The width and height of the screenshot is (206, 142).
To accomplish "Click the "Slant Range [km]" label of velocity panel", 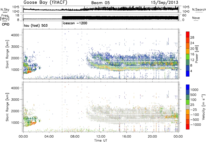I will coord(7,107).
